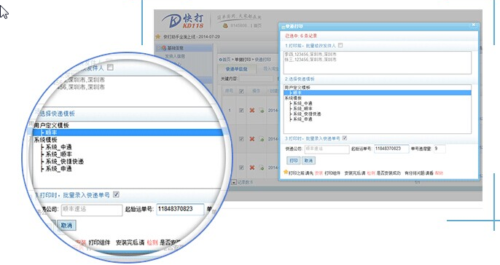The image size is (500, 265).
Task: Open the dropdown arrow beside 记录数
Action: (234, 183)
